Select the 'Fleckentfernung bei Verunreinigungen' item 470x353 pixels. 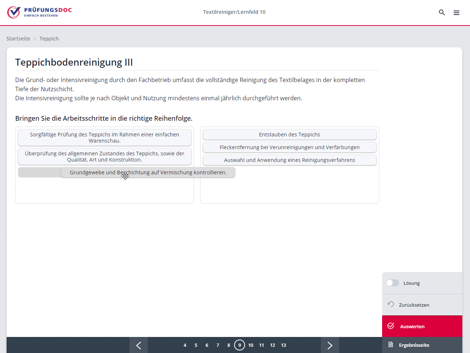tap(290, 147)
